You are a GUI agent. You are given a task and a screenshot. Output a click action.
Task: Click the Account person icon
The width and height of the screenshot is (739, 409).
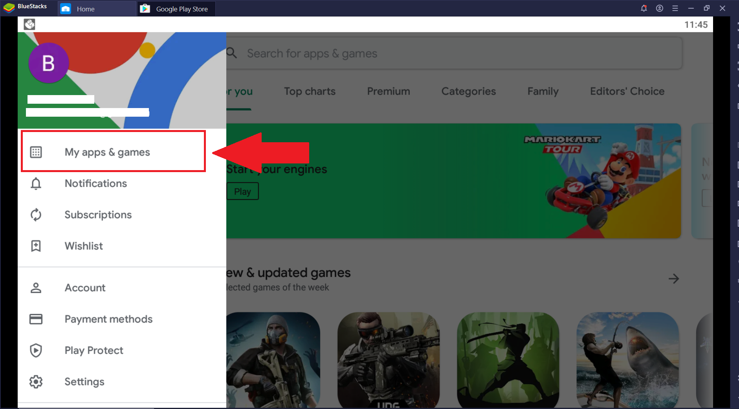point(36,288)
